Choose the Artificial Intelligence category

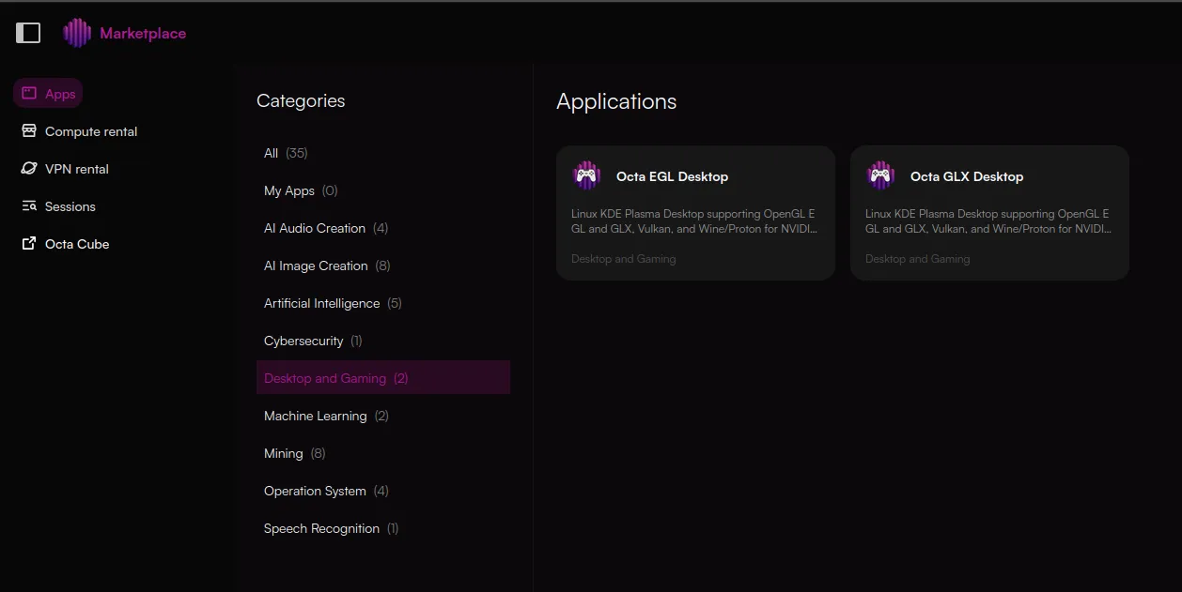coord(383,303)
